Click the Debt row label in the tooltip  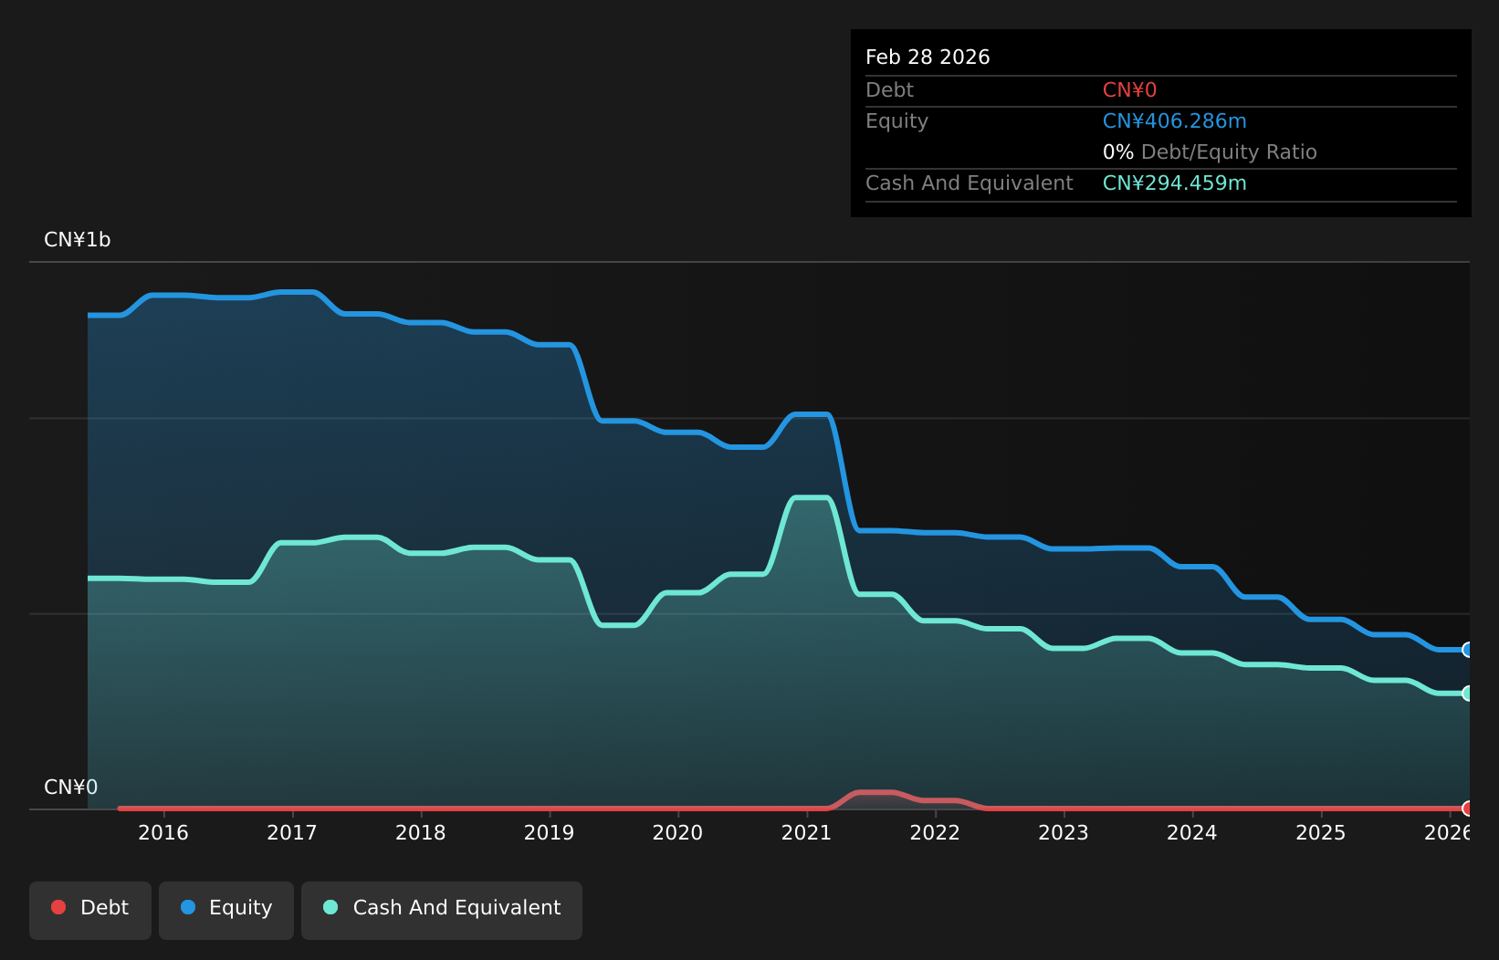889,90
